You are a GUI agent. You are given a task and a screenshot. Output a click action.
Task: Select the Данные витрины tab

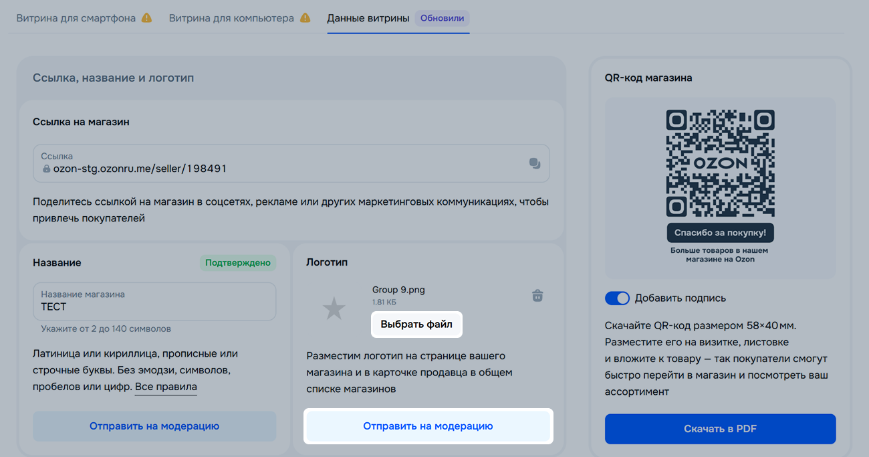point(368,18)
